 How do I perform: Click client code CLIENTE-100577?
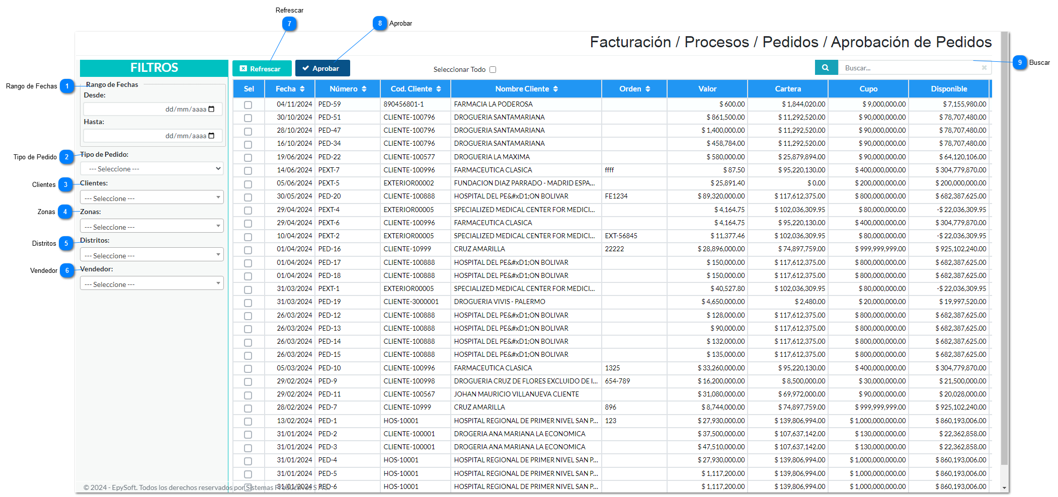coord(409,157)
